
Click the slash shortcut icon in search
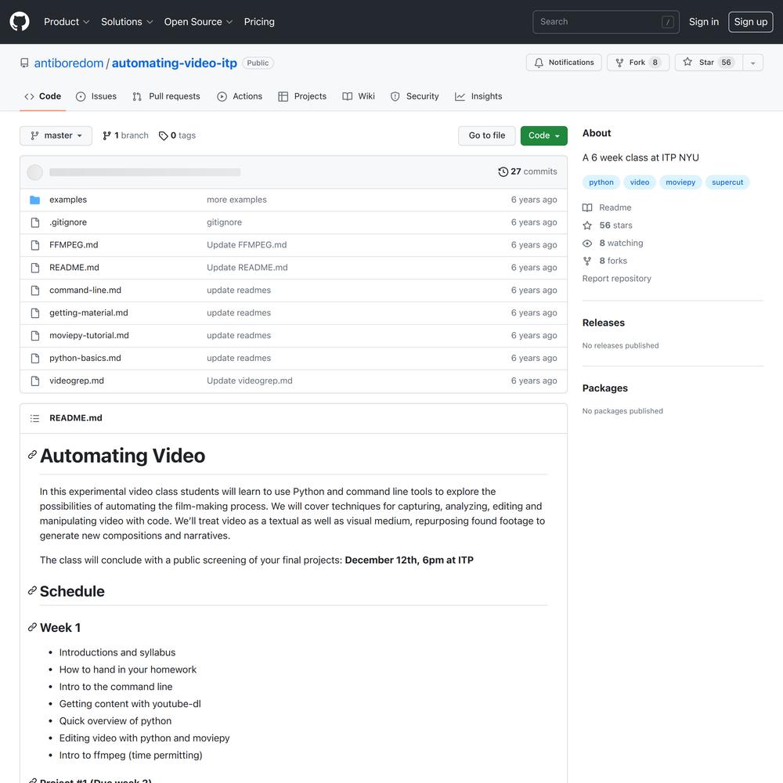[x=667, y=22]
